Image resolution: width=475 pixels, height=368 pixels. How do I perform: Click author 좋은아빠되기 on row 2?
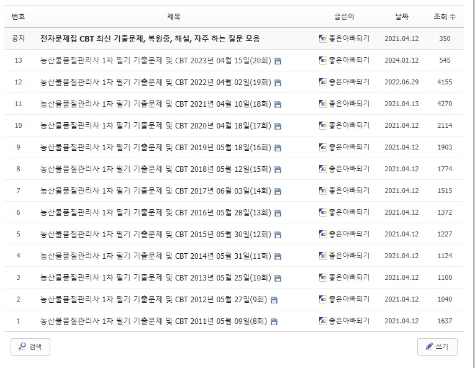pyautogui.click(x=350, y=299)
